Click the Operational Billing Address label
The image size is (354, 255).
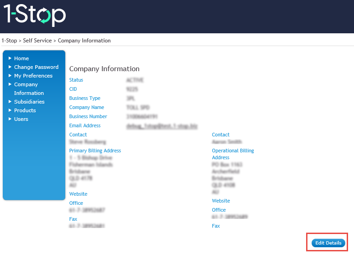233,154
